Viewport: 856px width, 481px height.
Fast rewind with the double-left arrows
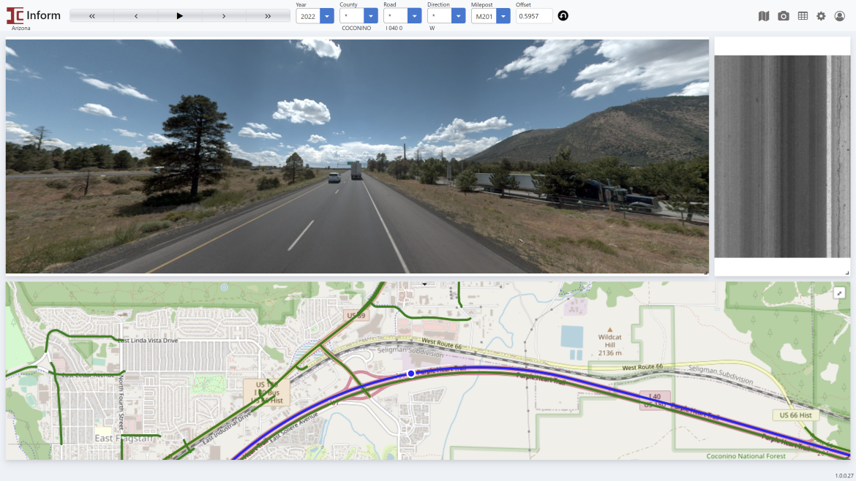[92, 16]
